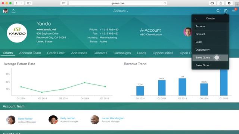The image size is (239, 134).
Task: Open Kate Walker's avatar photo
Action: [11, 120]
